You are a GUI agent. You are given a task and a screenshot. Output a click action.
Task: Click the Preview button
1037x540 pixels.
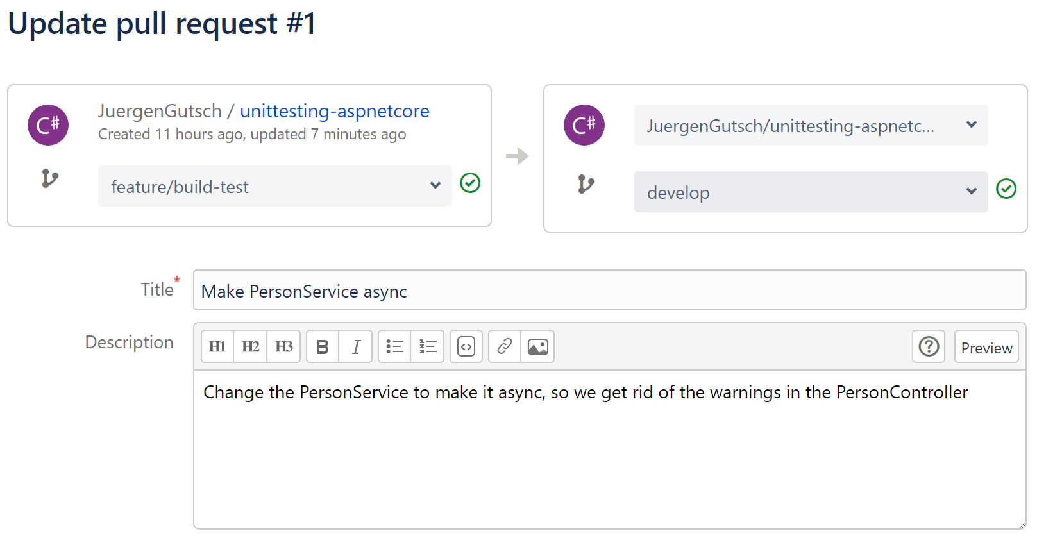point(986,348)
